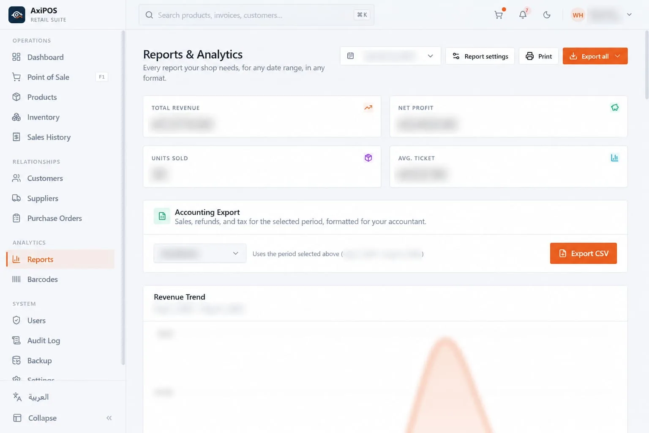This screenshot has height=433, width=649.
Task: Export the accounting CSV
Action: pos(583,253)
